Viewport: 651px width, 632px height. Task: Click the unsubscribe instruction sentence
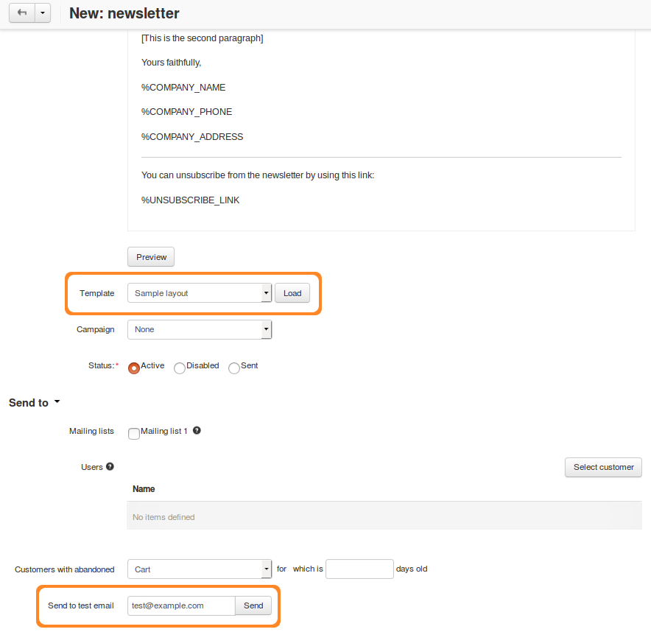(258, 175)
